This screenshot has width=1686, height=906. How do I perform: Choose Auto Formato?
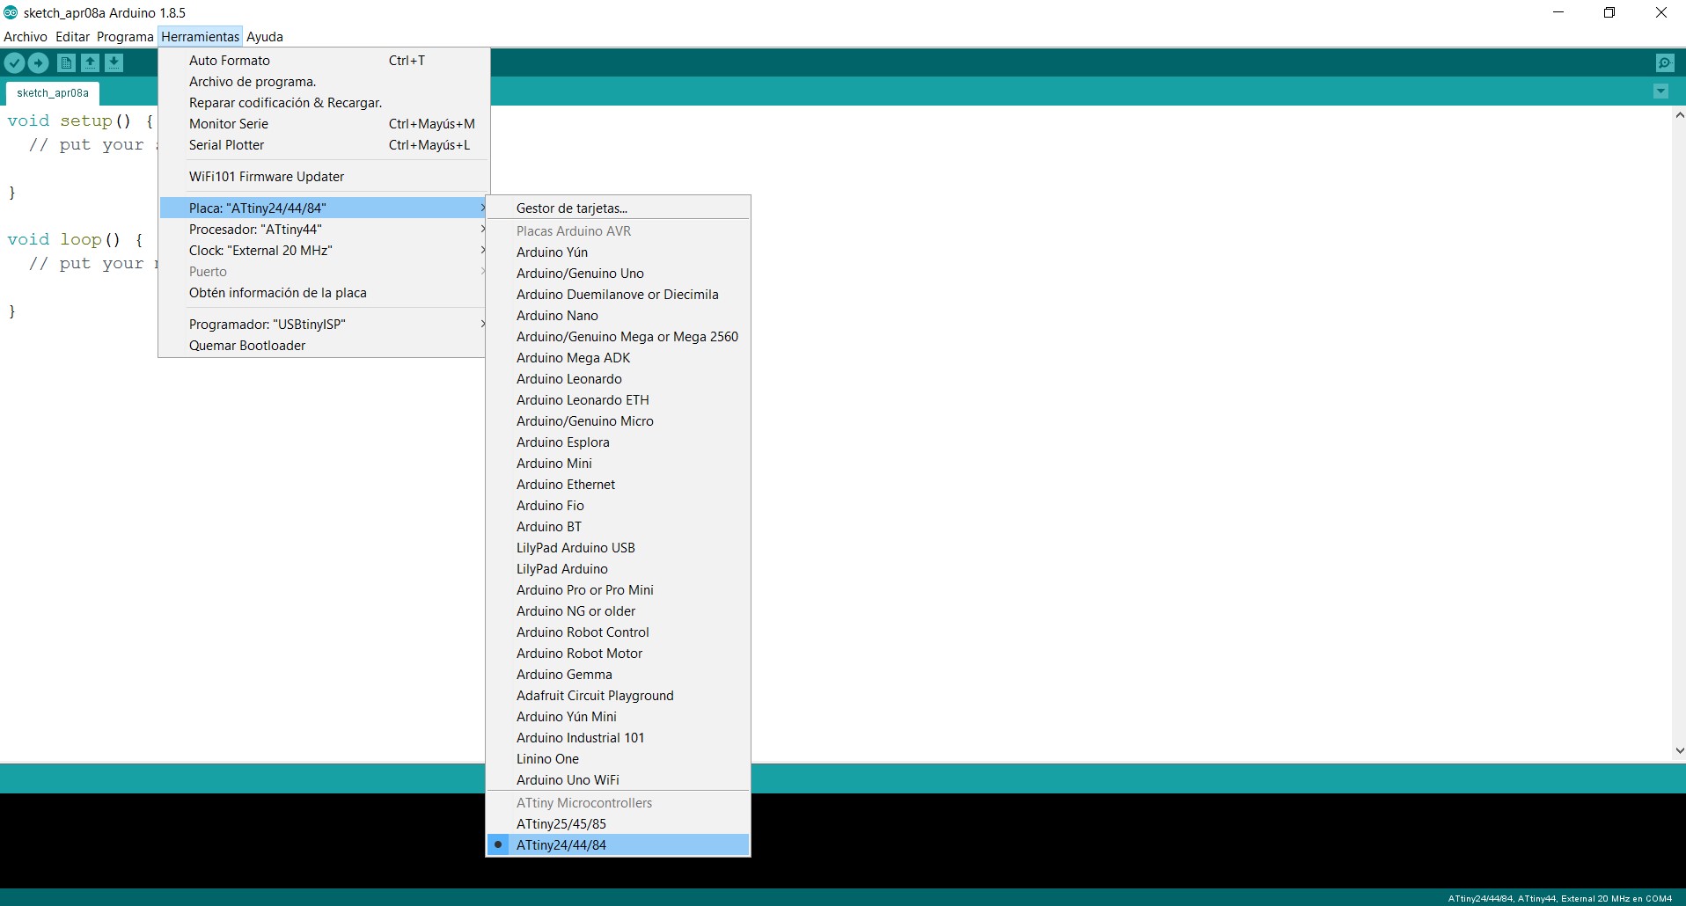[324, 61]
